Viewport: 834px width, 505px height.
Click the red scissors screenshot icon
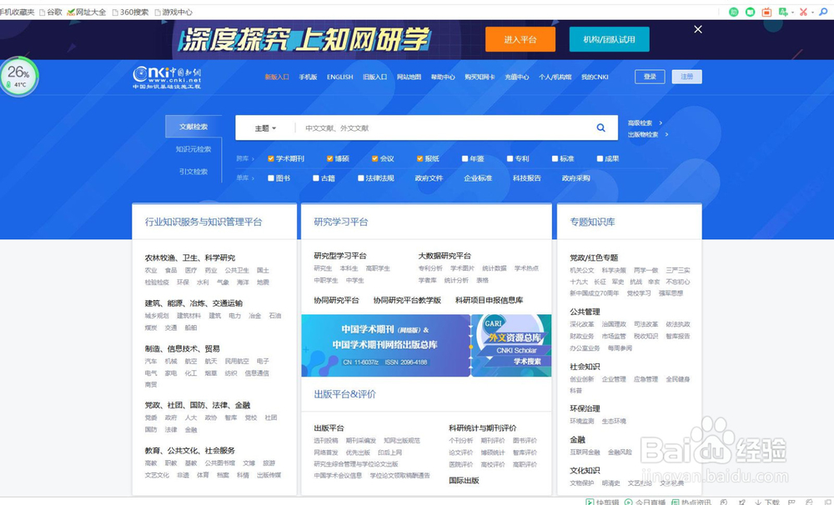tap(803, 12)
